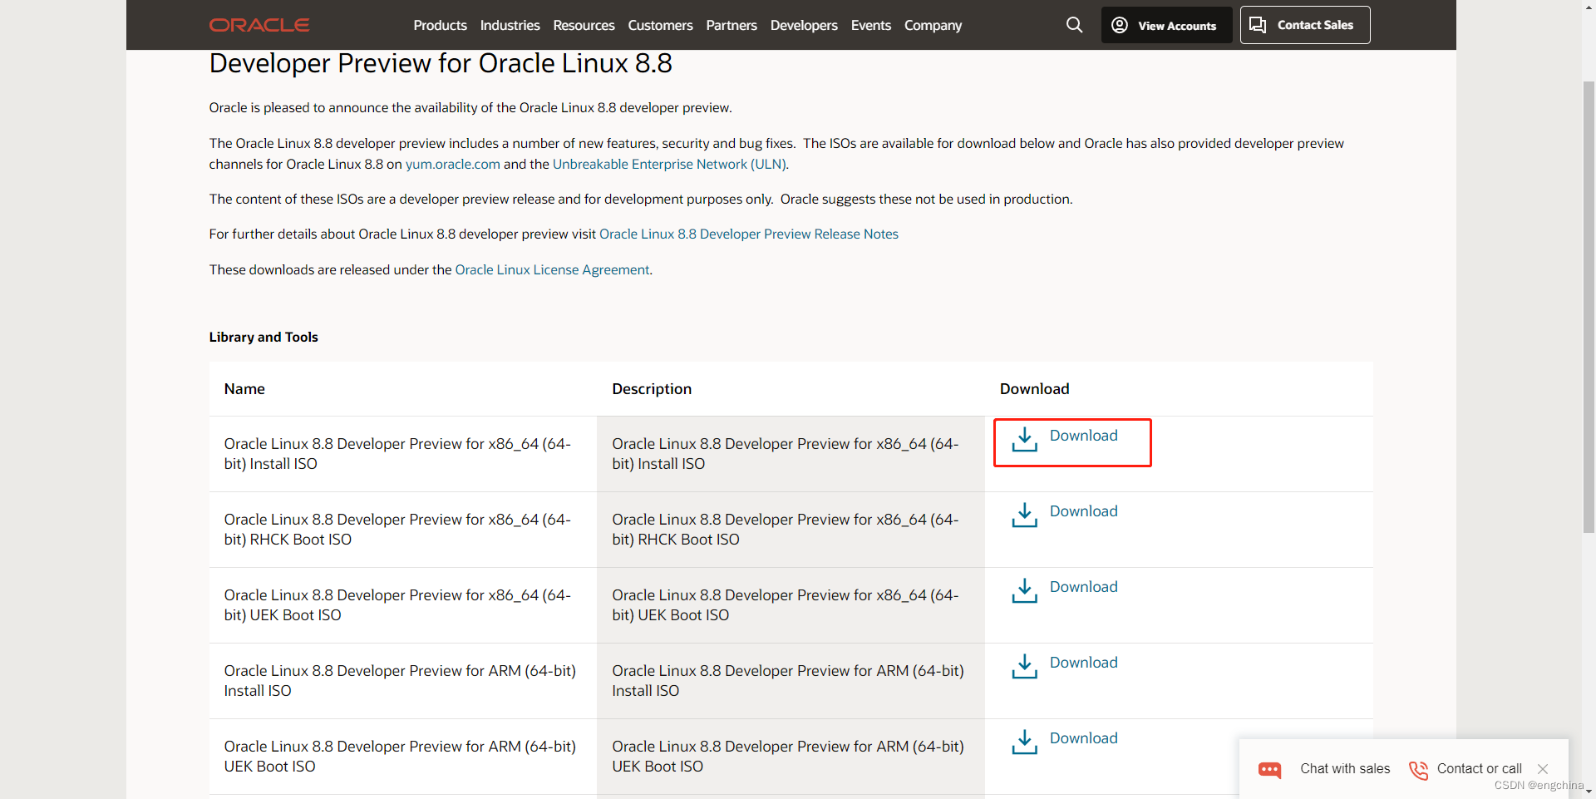The image size is (1596, 799).
Task: Click the download icon for UEK Boot ISO
Action: coord(1024,591)
